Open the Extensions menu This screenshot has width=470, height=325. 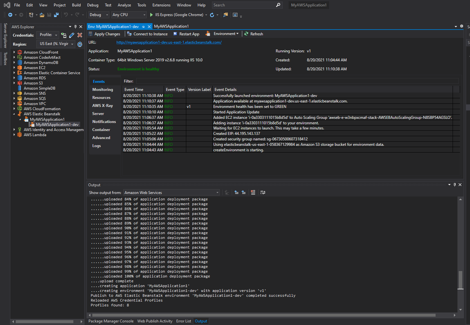tap(161, 5)
